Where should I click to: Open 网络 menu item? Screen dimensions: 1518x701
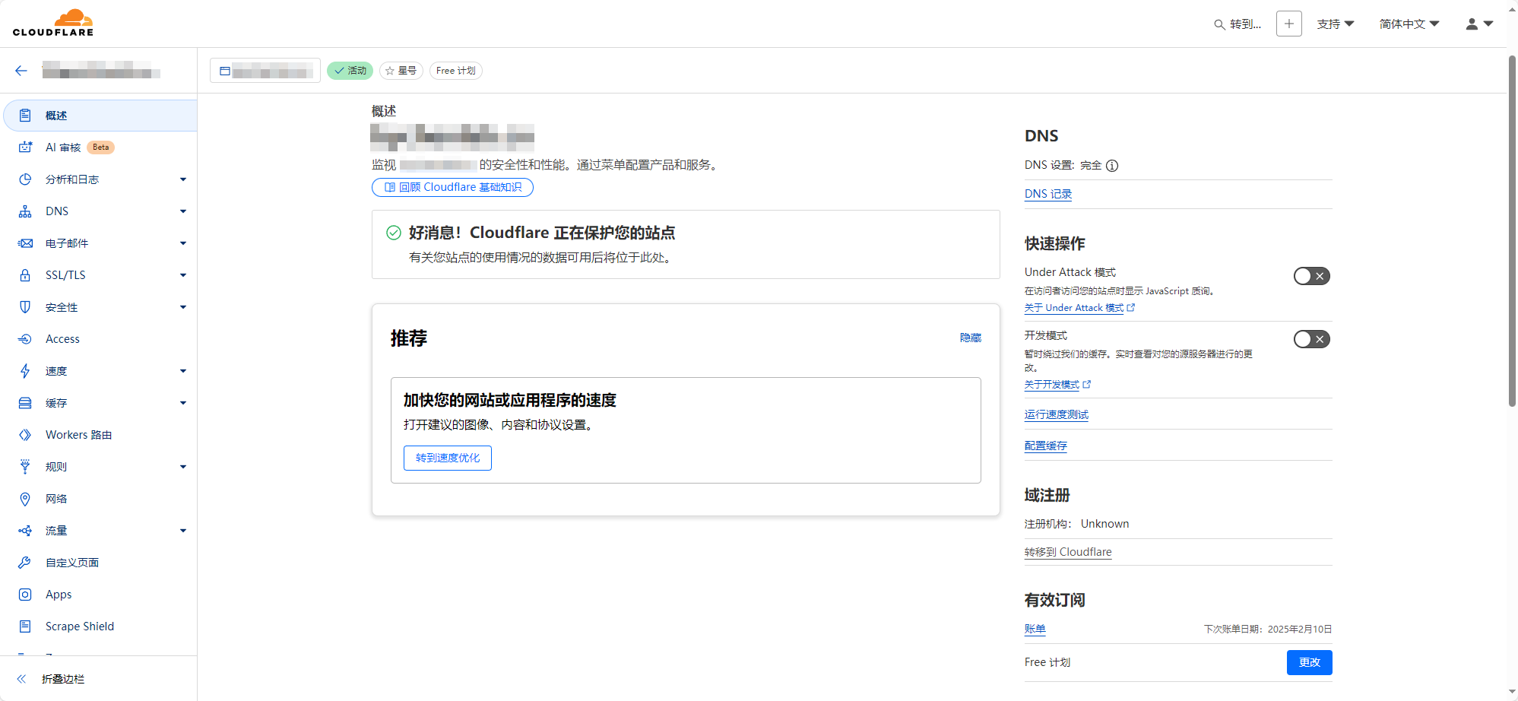tap(100, 499)
